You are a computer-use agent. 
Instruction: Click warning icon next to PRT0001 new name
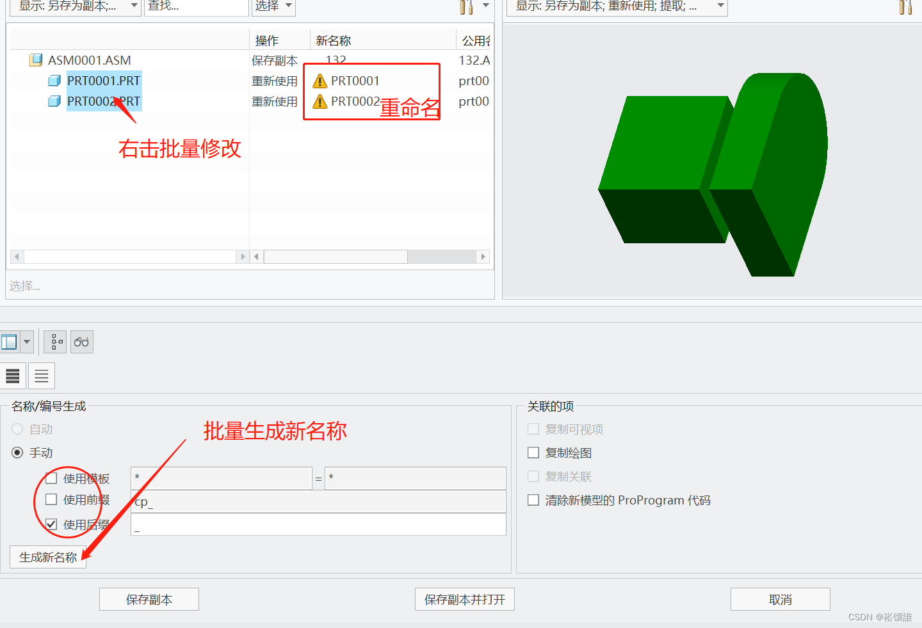pyautogui.click(x=320, y=81)
